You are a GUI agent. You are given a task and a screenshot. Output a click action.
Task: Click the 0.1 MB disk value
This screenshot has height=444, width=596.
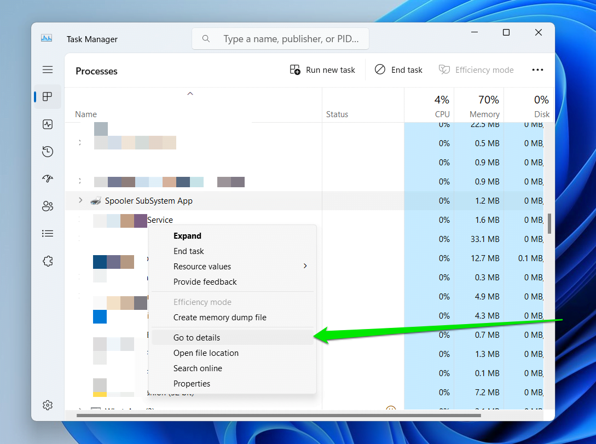tap(531, 258)
